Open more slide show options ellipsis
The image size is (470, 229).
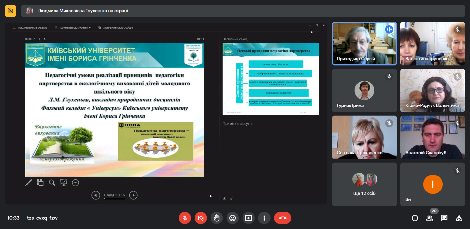(75, 183)
